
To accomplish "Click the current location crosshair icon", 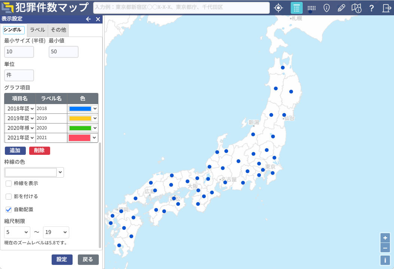I will click(278, 8).
